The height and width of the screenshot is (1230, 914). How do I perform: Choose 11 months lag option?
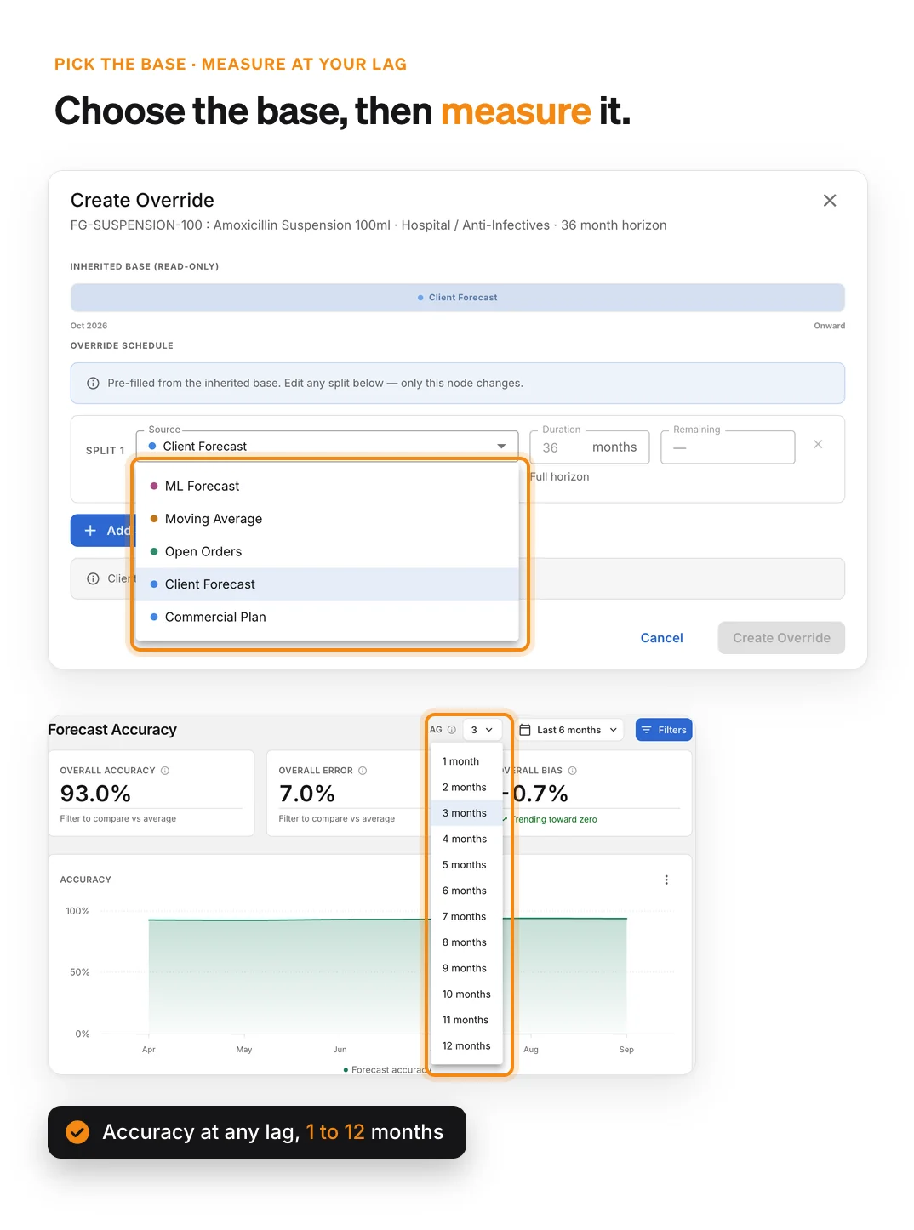click(x=466, y=1020)
